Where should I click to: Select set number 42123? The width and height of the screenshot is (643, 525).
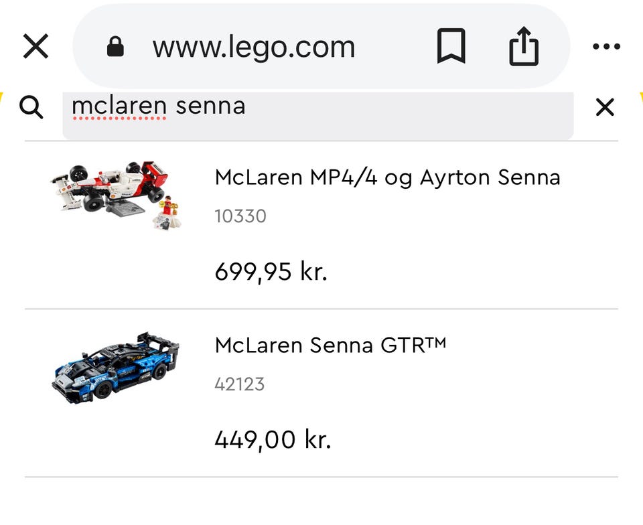click(x=240, y=384)
